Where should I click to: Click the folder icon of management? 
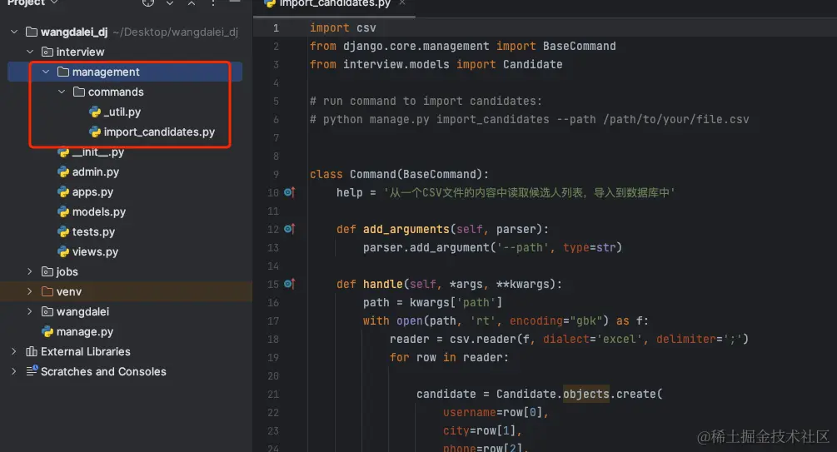coord(63,72)
